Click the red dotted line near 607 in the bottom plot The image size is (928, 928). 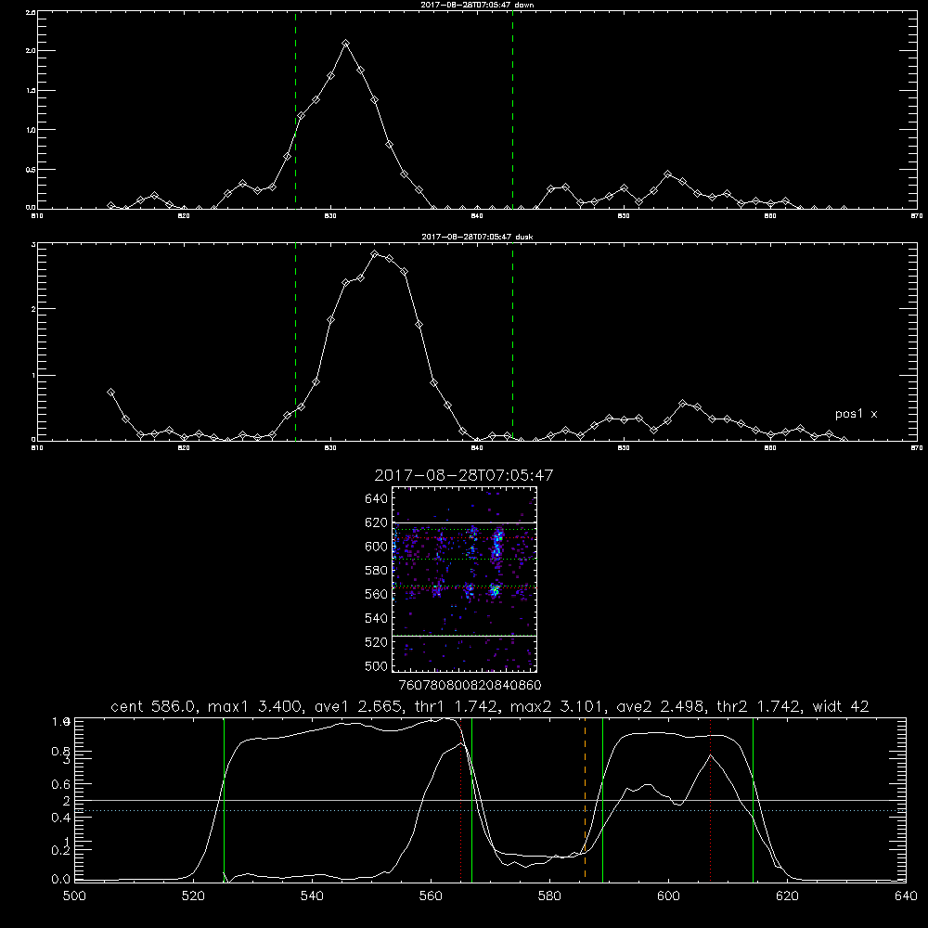pyautogui.click(x=710, y=799)
